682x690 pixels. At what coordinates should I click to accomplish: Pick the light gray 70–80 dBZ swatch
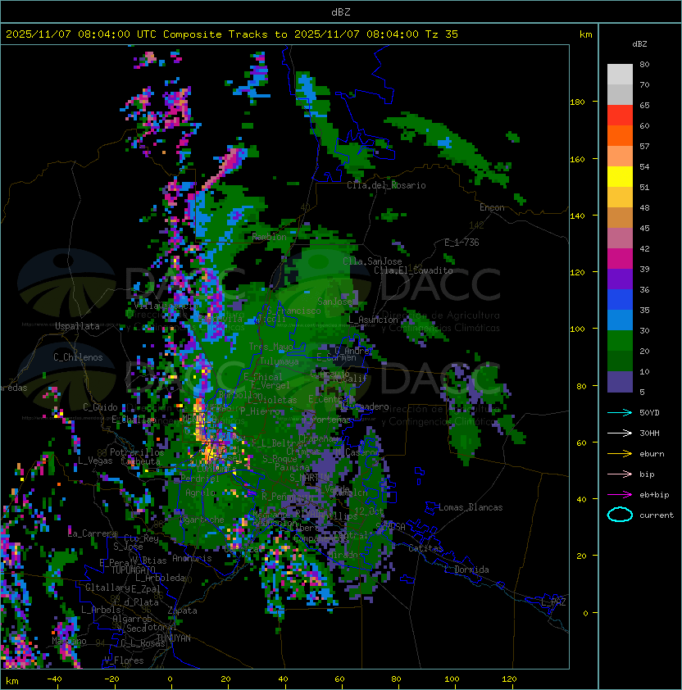[620, 74]
